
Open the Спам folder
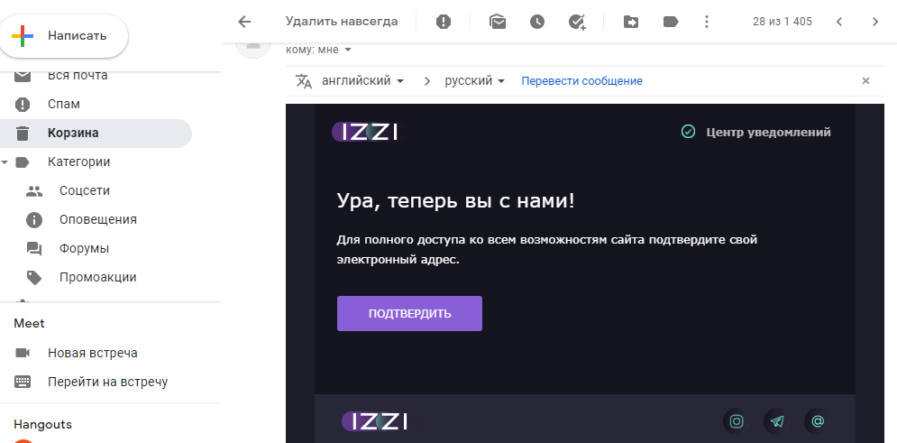[63, 104]
